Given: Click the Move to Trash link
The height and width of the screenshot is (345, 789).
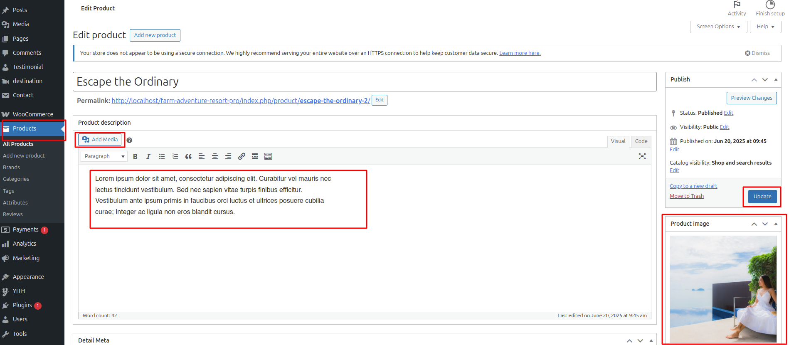Looking at the screenshot, I should point(686,196).
